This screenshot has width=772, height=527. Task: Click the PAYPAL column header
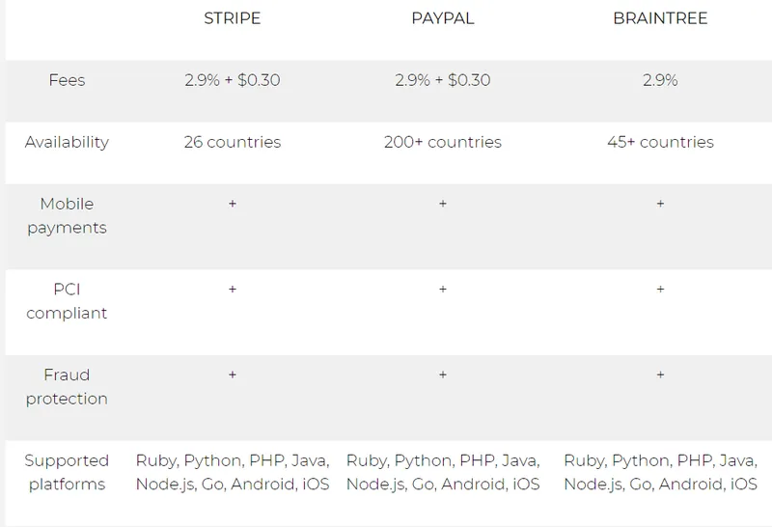point(443,18)
